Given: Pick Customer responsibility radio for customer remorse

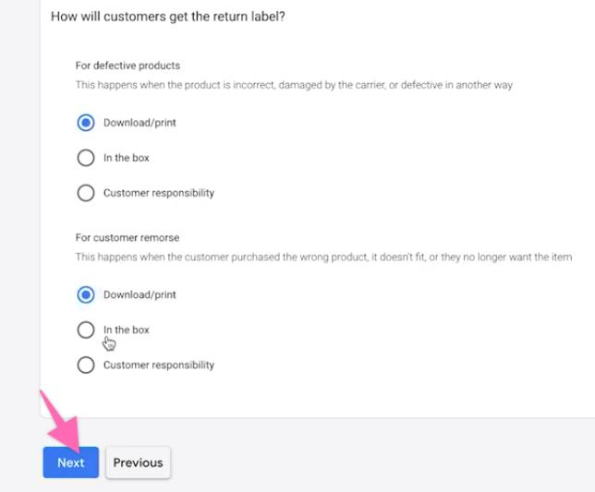Looking at the screenshot, I should [x=86, y=365].
